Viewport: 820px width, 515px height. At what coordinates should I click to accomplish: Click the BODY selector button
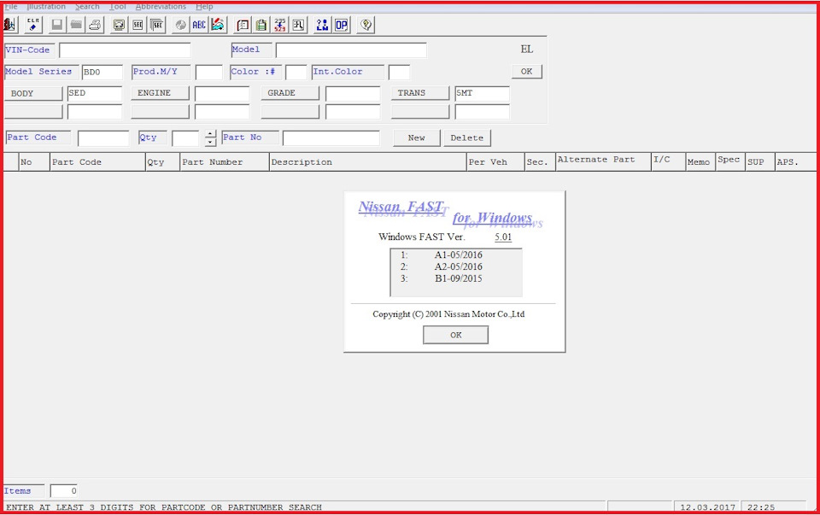(x=33, y=93)
